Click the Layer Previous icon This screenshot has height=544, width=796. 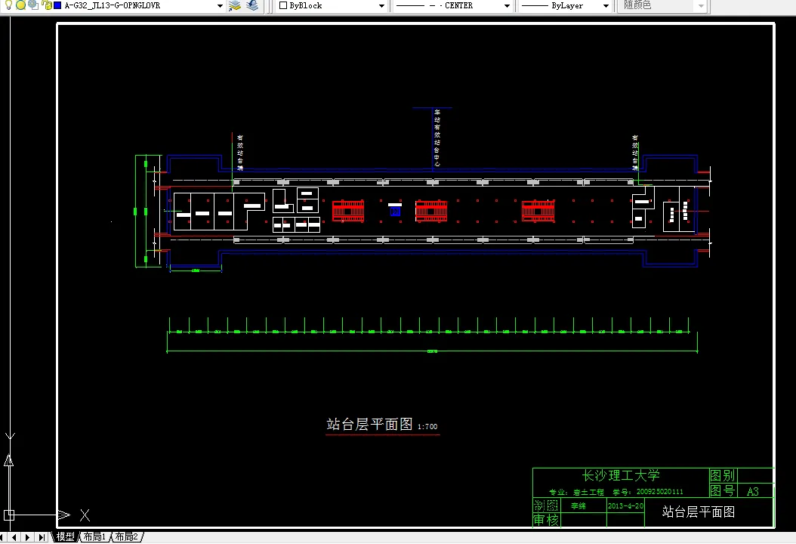click(252, 5)
